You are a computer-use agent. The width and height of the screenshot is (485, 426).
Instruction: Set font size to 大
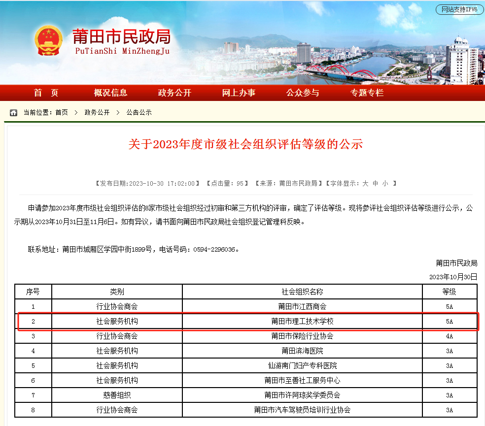365,184
